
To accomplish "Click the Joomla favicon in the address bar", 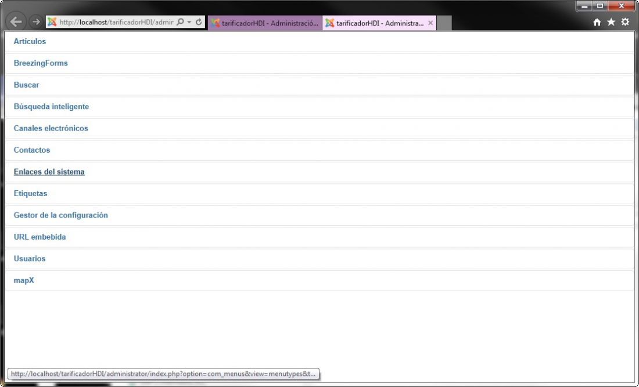I will click(x=52, y=22).
